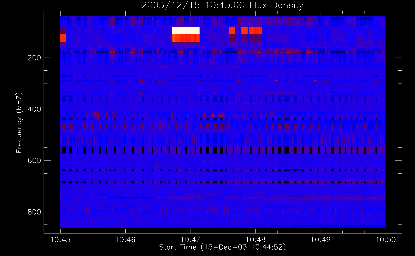Screen dimensions: 415x256
Task: Click the 10:50 time tick label
Action: coord(386,240)
